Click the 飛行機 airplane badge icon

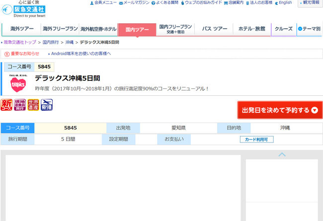click(x=47, y=105)
